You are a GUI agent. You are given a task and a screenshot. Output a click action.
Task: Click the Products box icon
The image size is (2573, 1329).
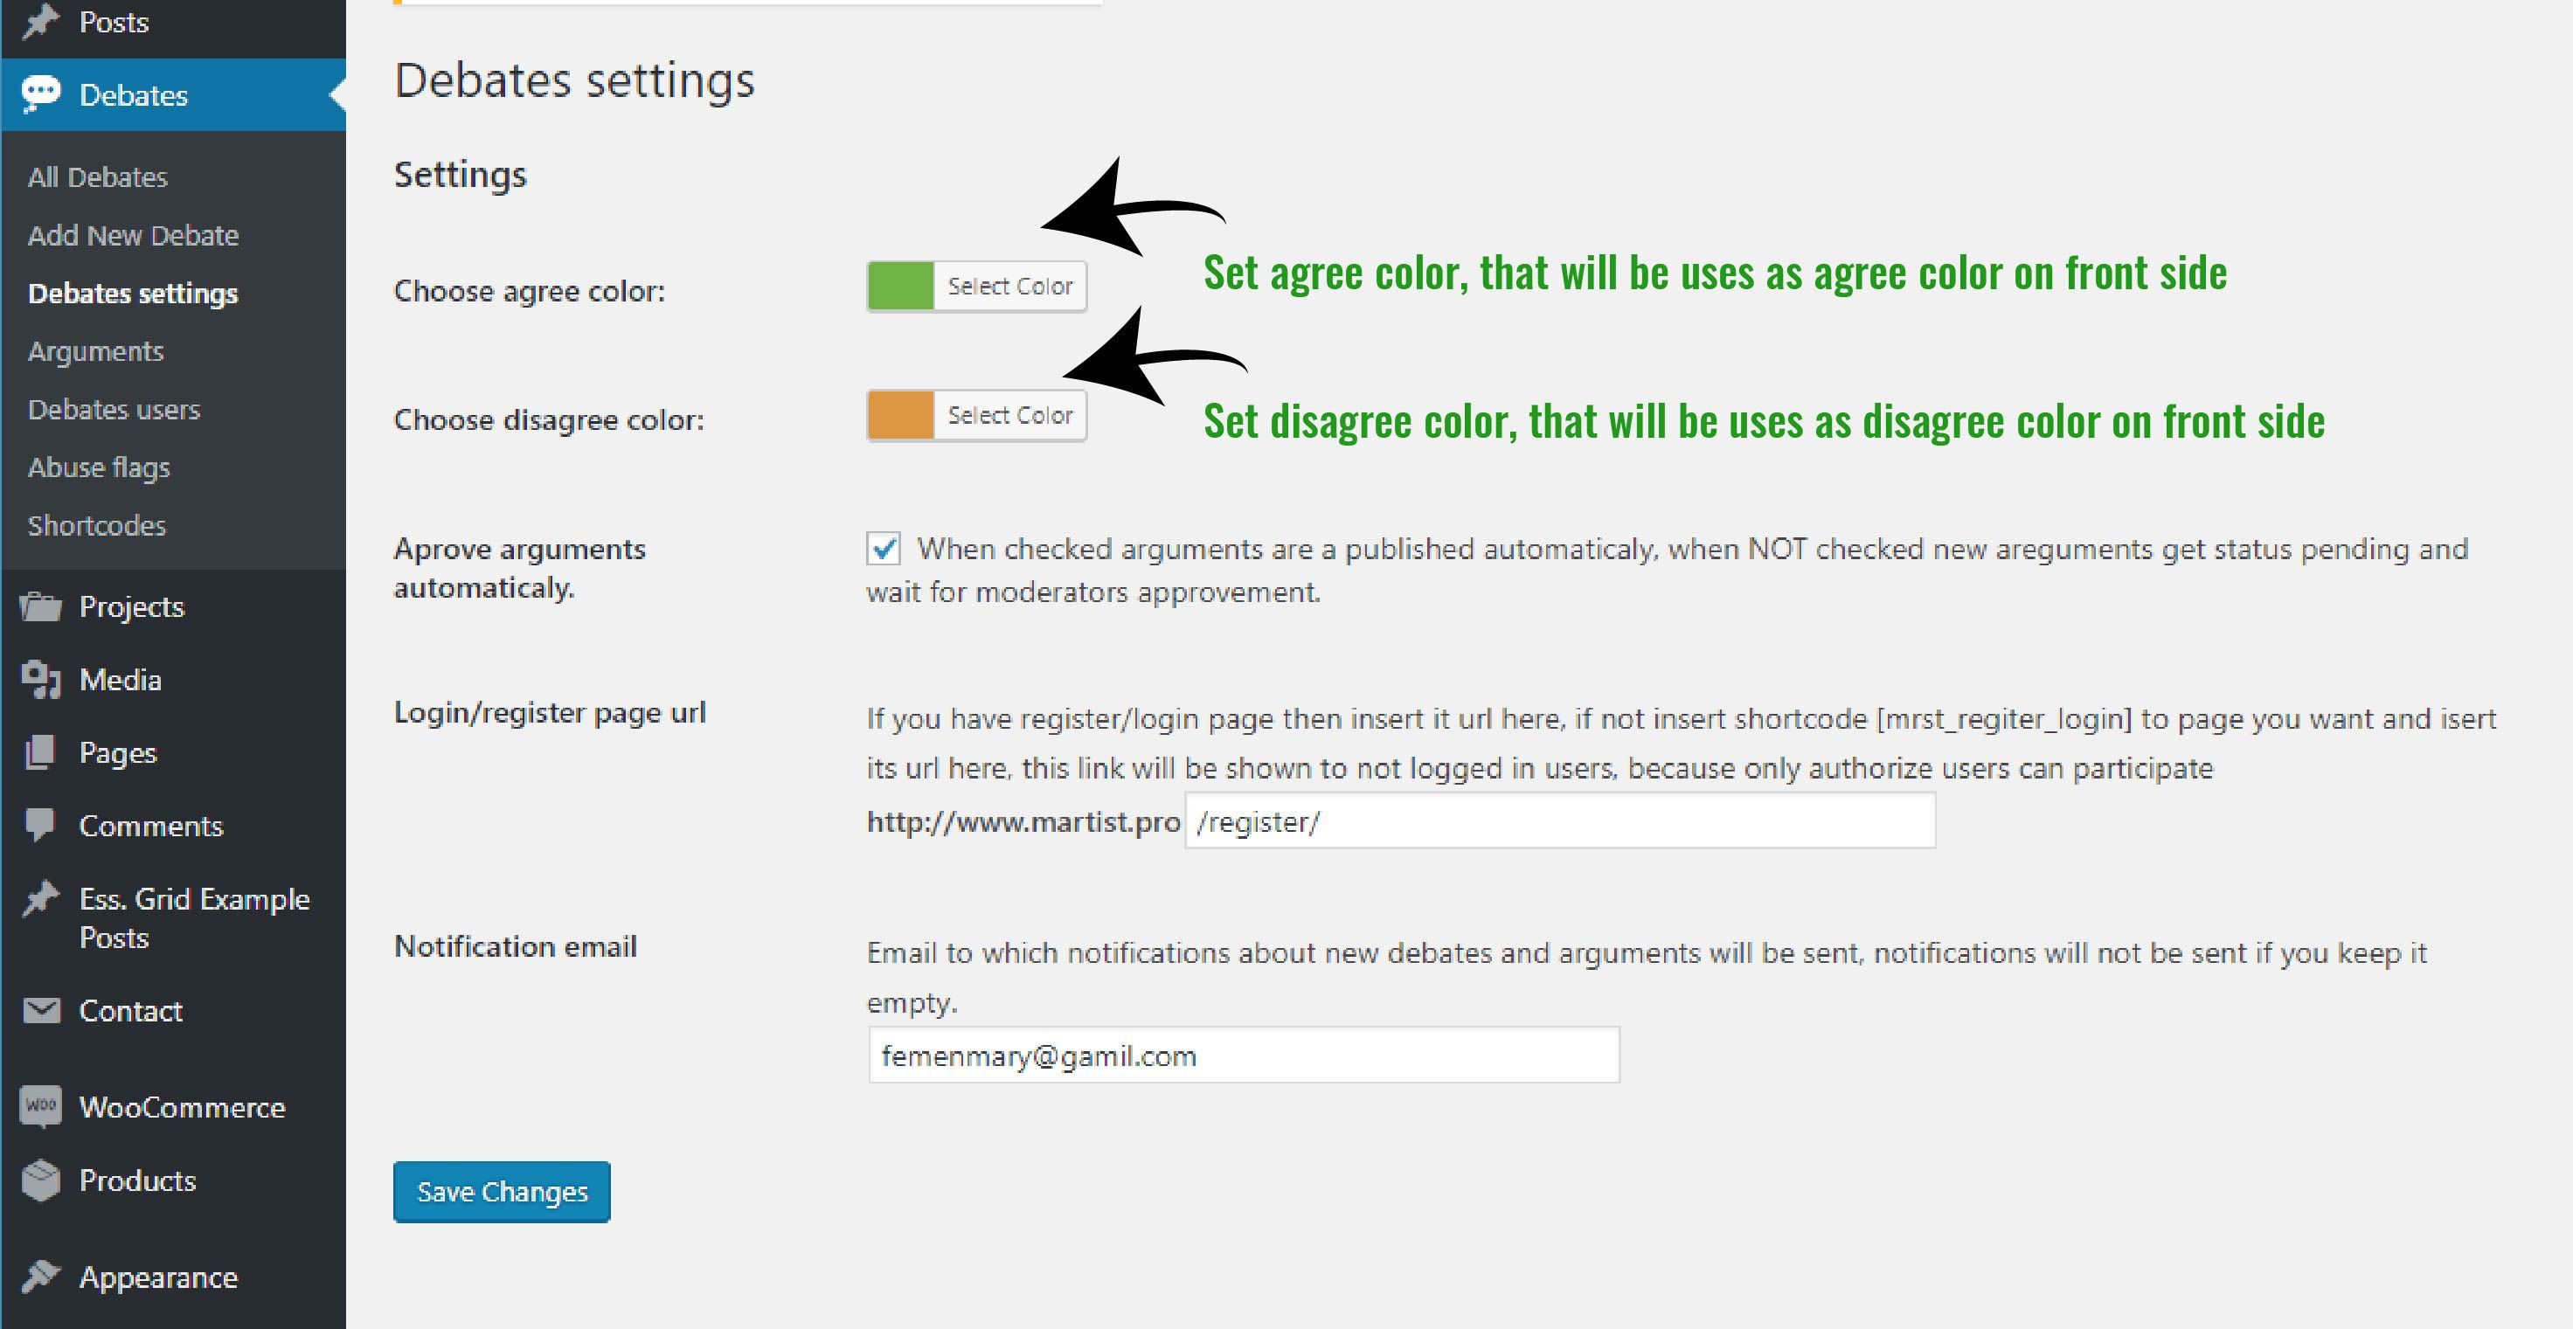[x=41, y=1180]
